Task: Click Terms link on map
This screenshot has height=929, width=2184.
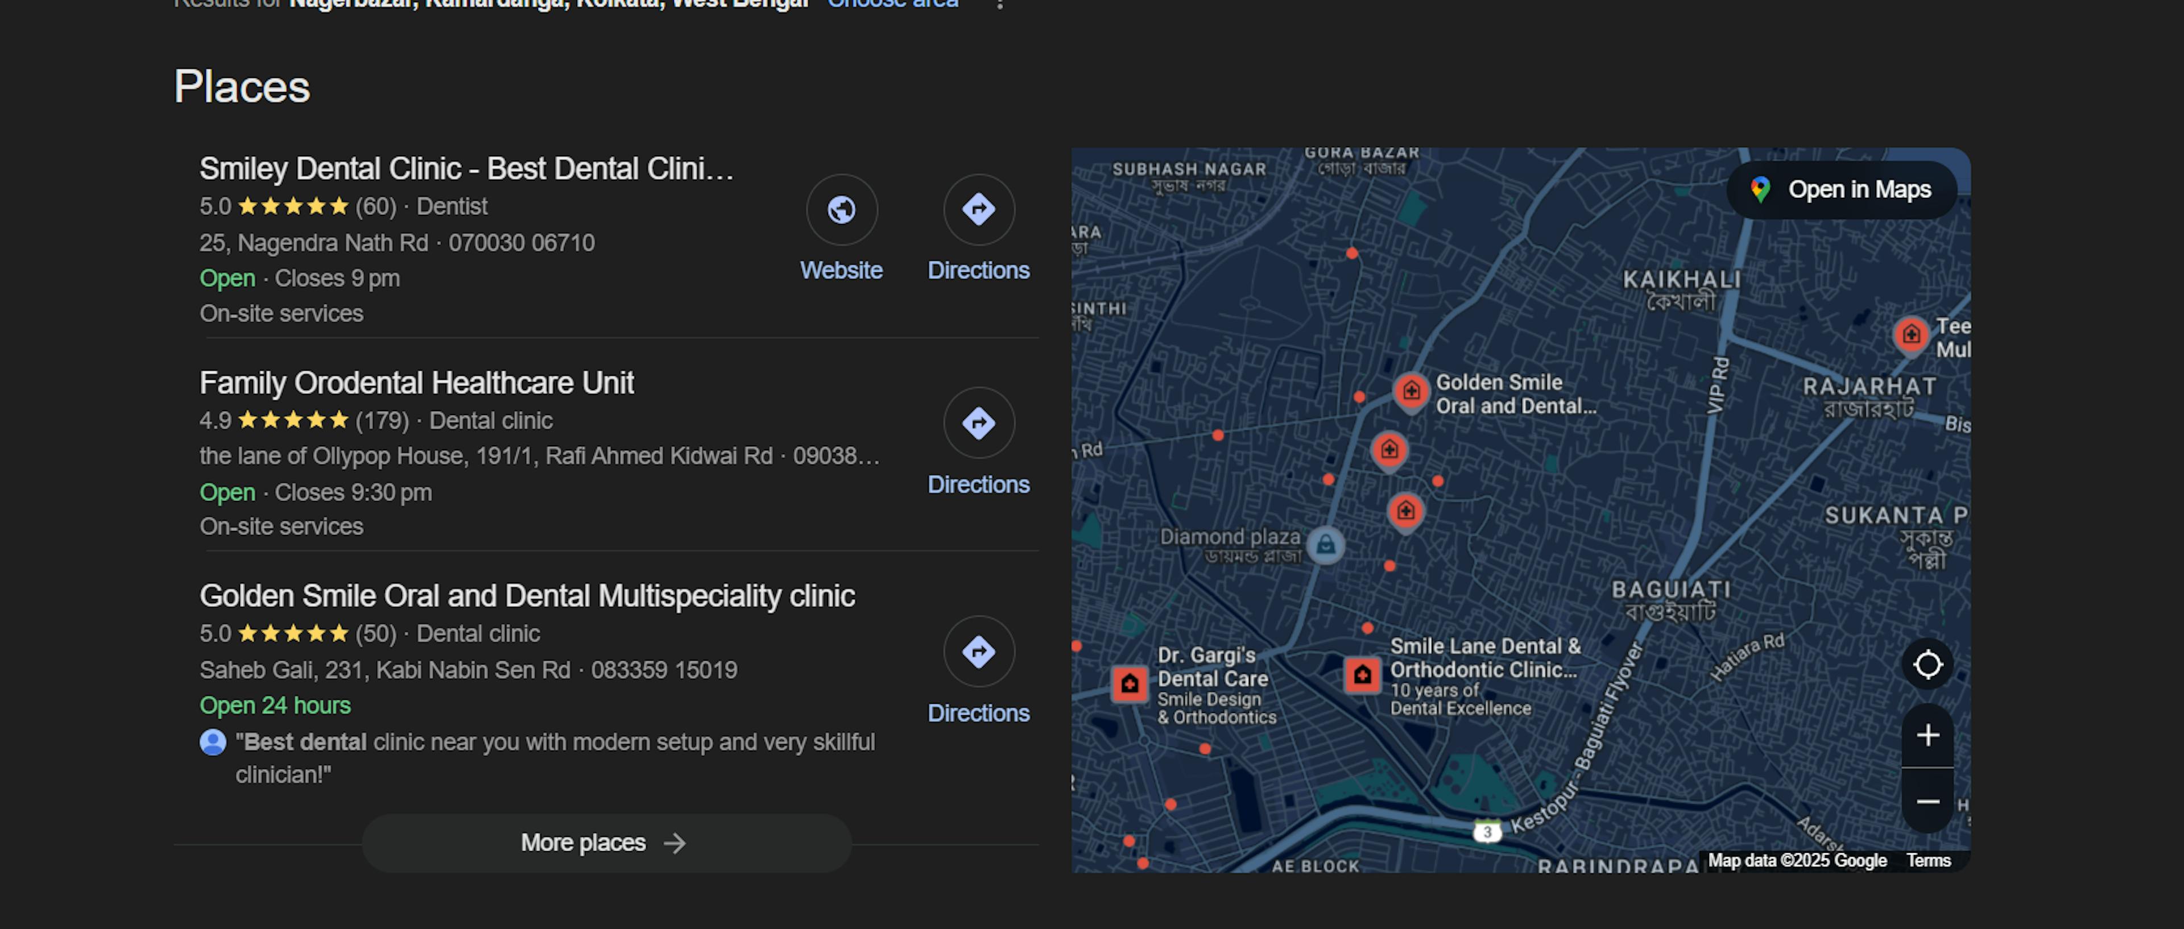Action: (1928, 860)
